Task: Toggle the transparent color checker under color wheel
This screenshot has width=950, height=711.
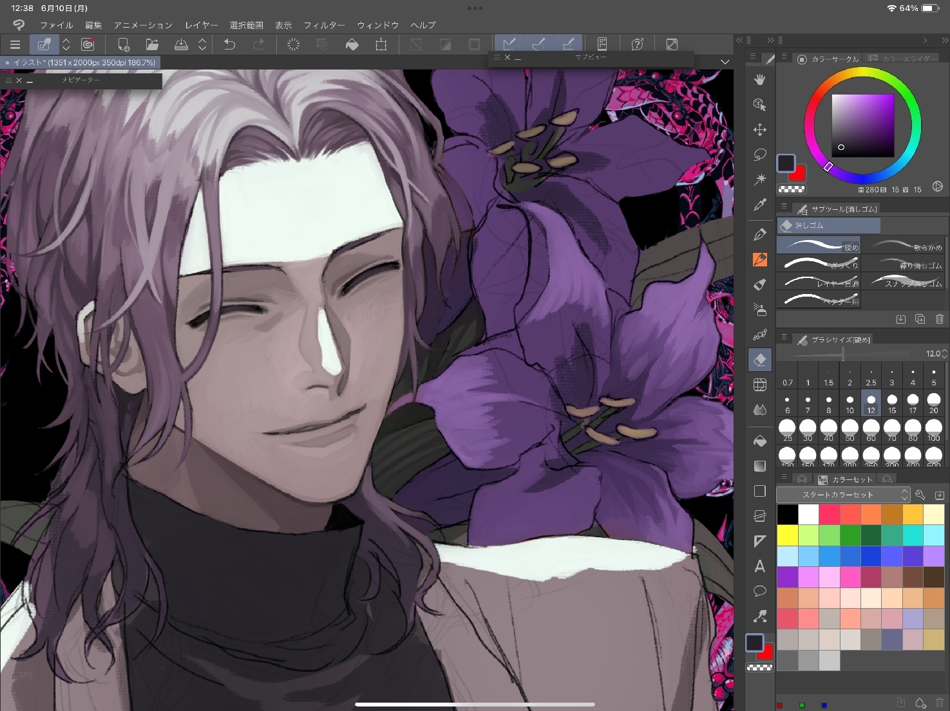Action: [x=791, y=189]
